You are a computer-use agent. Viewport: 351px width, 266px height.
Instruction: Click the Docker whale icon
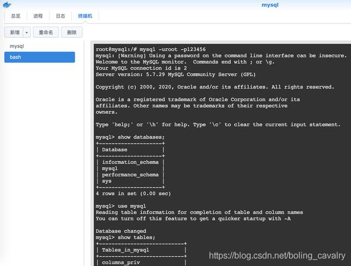(x=7, y=4)
